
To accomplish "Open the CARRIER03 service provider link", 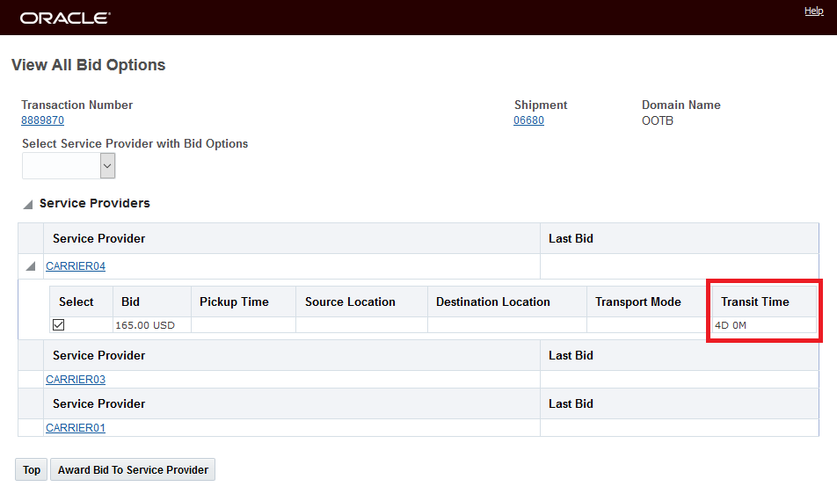I will click(x=76, y=380).
